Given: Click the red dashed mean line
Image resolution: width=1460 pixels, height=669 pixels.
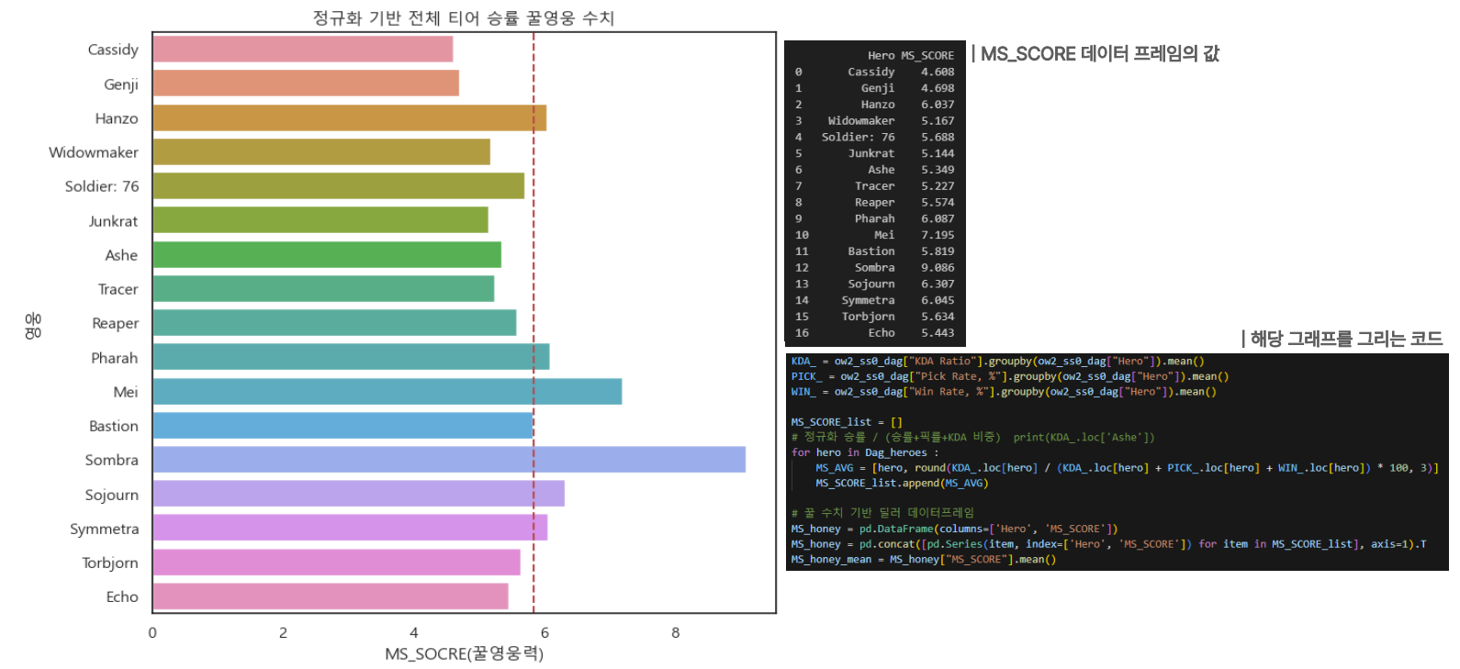Looking at the screenshot, I should click(x=533, y=322).
